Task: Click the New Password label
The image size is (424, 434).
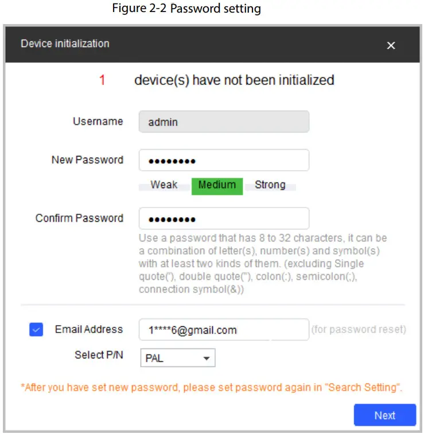Action: [x=87, y=160]
